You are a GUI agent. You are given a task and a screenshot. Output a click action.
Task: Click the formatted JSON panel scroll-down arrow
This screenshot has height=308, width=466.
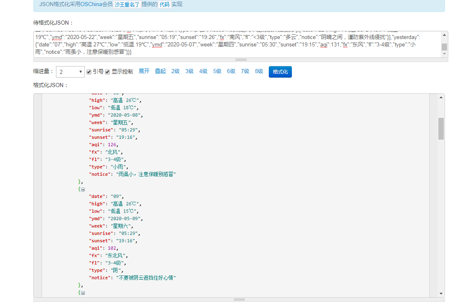441,294
